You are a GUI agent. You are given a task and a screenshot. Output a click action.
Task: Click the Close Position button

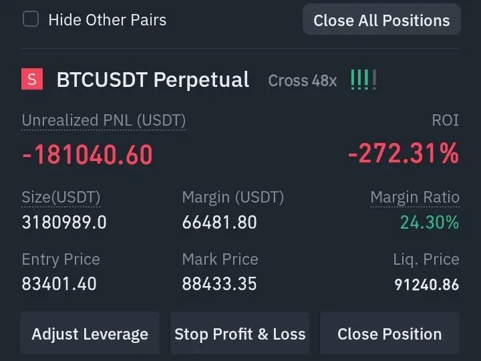[389, 334]
